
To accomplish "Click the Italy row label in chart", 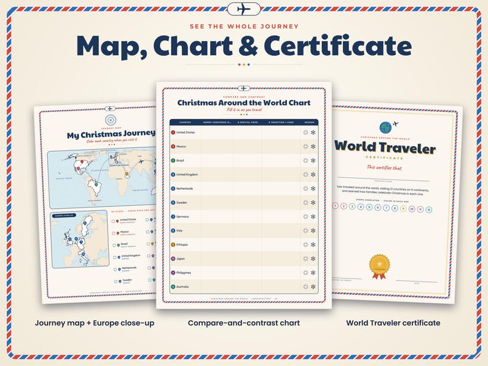I will click(x=179, y=230).
